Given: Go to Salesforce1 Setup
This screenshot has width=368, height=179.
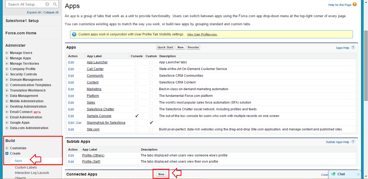Looking at the screenshot, I should pyautogui.click(x=22, y=21).
